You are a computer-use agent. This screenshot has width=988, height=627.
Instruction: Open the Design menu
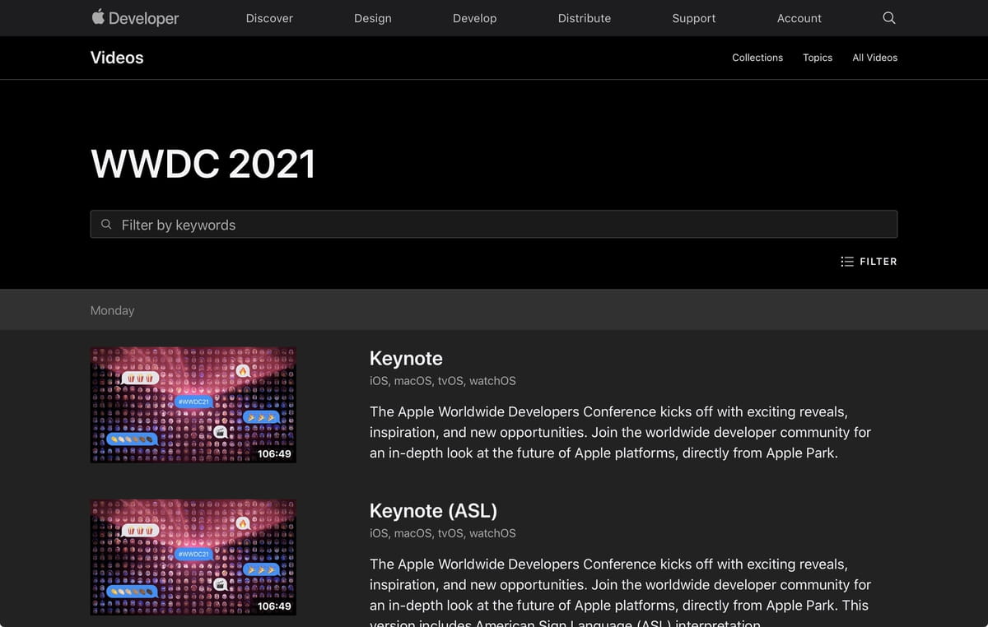click(x=373, y=18)
